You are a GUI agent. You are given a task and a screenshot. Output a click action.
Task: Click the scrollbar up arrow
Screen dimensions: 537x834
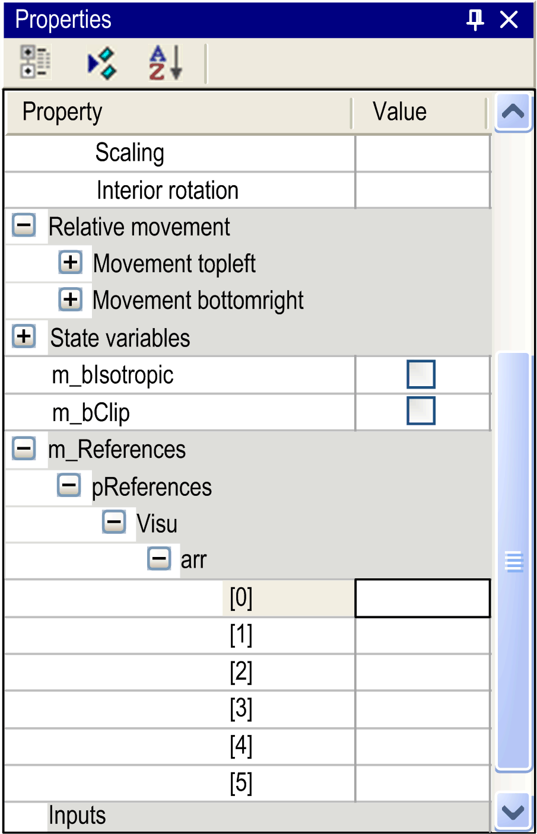coord(513,112)
